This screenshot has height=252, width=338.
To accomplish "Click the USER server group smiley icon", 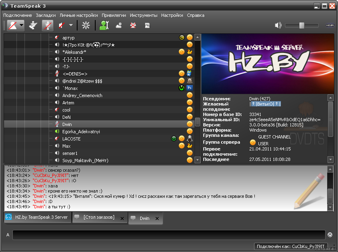I will click(x=253, y=142).
